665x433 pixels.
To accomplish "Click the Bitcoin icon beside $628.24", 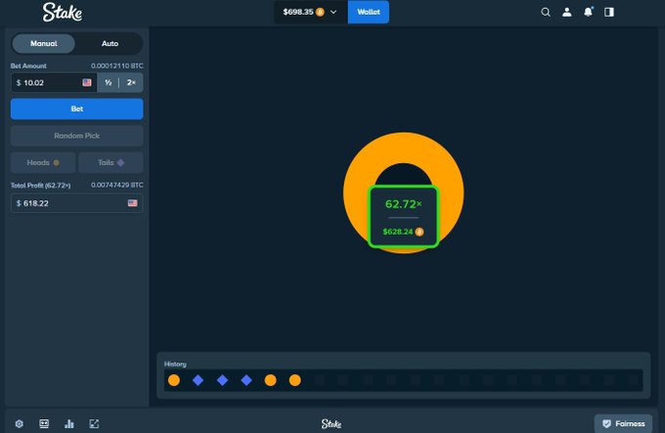I will [x=419, y=232].
